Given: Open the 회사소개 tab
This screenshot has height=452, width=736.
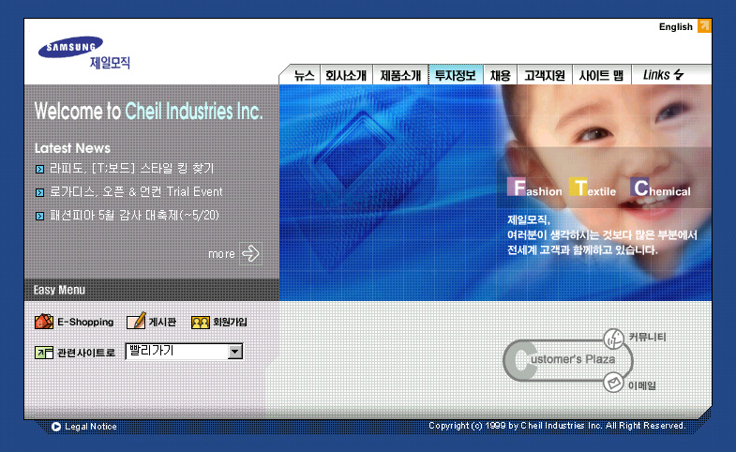Looking at the screenshot, I should [346, 75].
